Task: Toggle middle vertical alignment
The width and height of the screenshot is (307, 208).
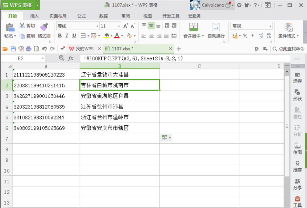Action: coord(151,26)
